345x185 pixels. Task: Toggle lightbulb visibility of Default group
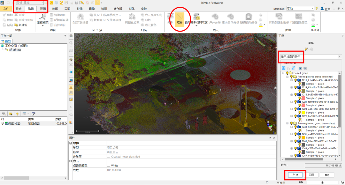click(x=287, y=73)
